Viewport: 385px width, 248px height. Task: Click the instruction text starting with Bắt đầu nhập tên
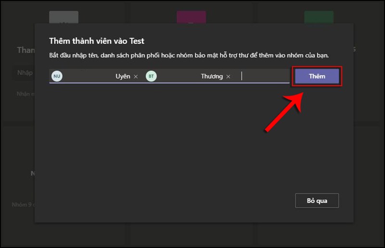coord(192,55)
